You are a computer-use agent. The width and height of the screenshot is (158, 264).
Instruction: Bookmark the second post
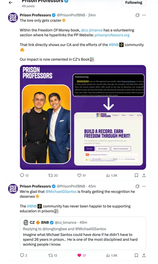[x=136, y=255]
